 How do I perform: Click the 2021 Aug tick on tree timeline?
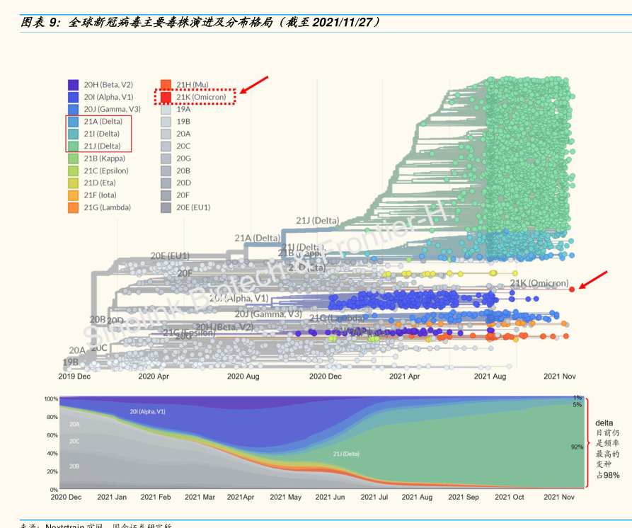490,377
